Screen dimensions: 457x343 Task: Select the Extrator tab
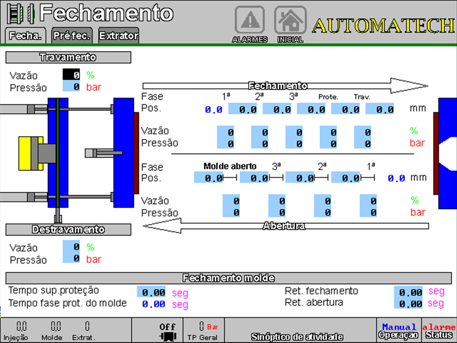point(118,36)
